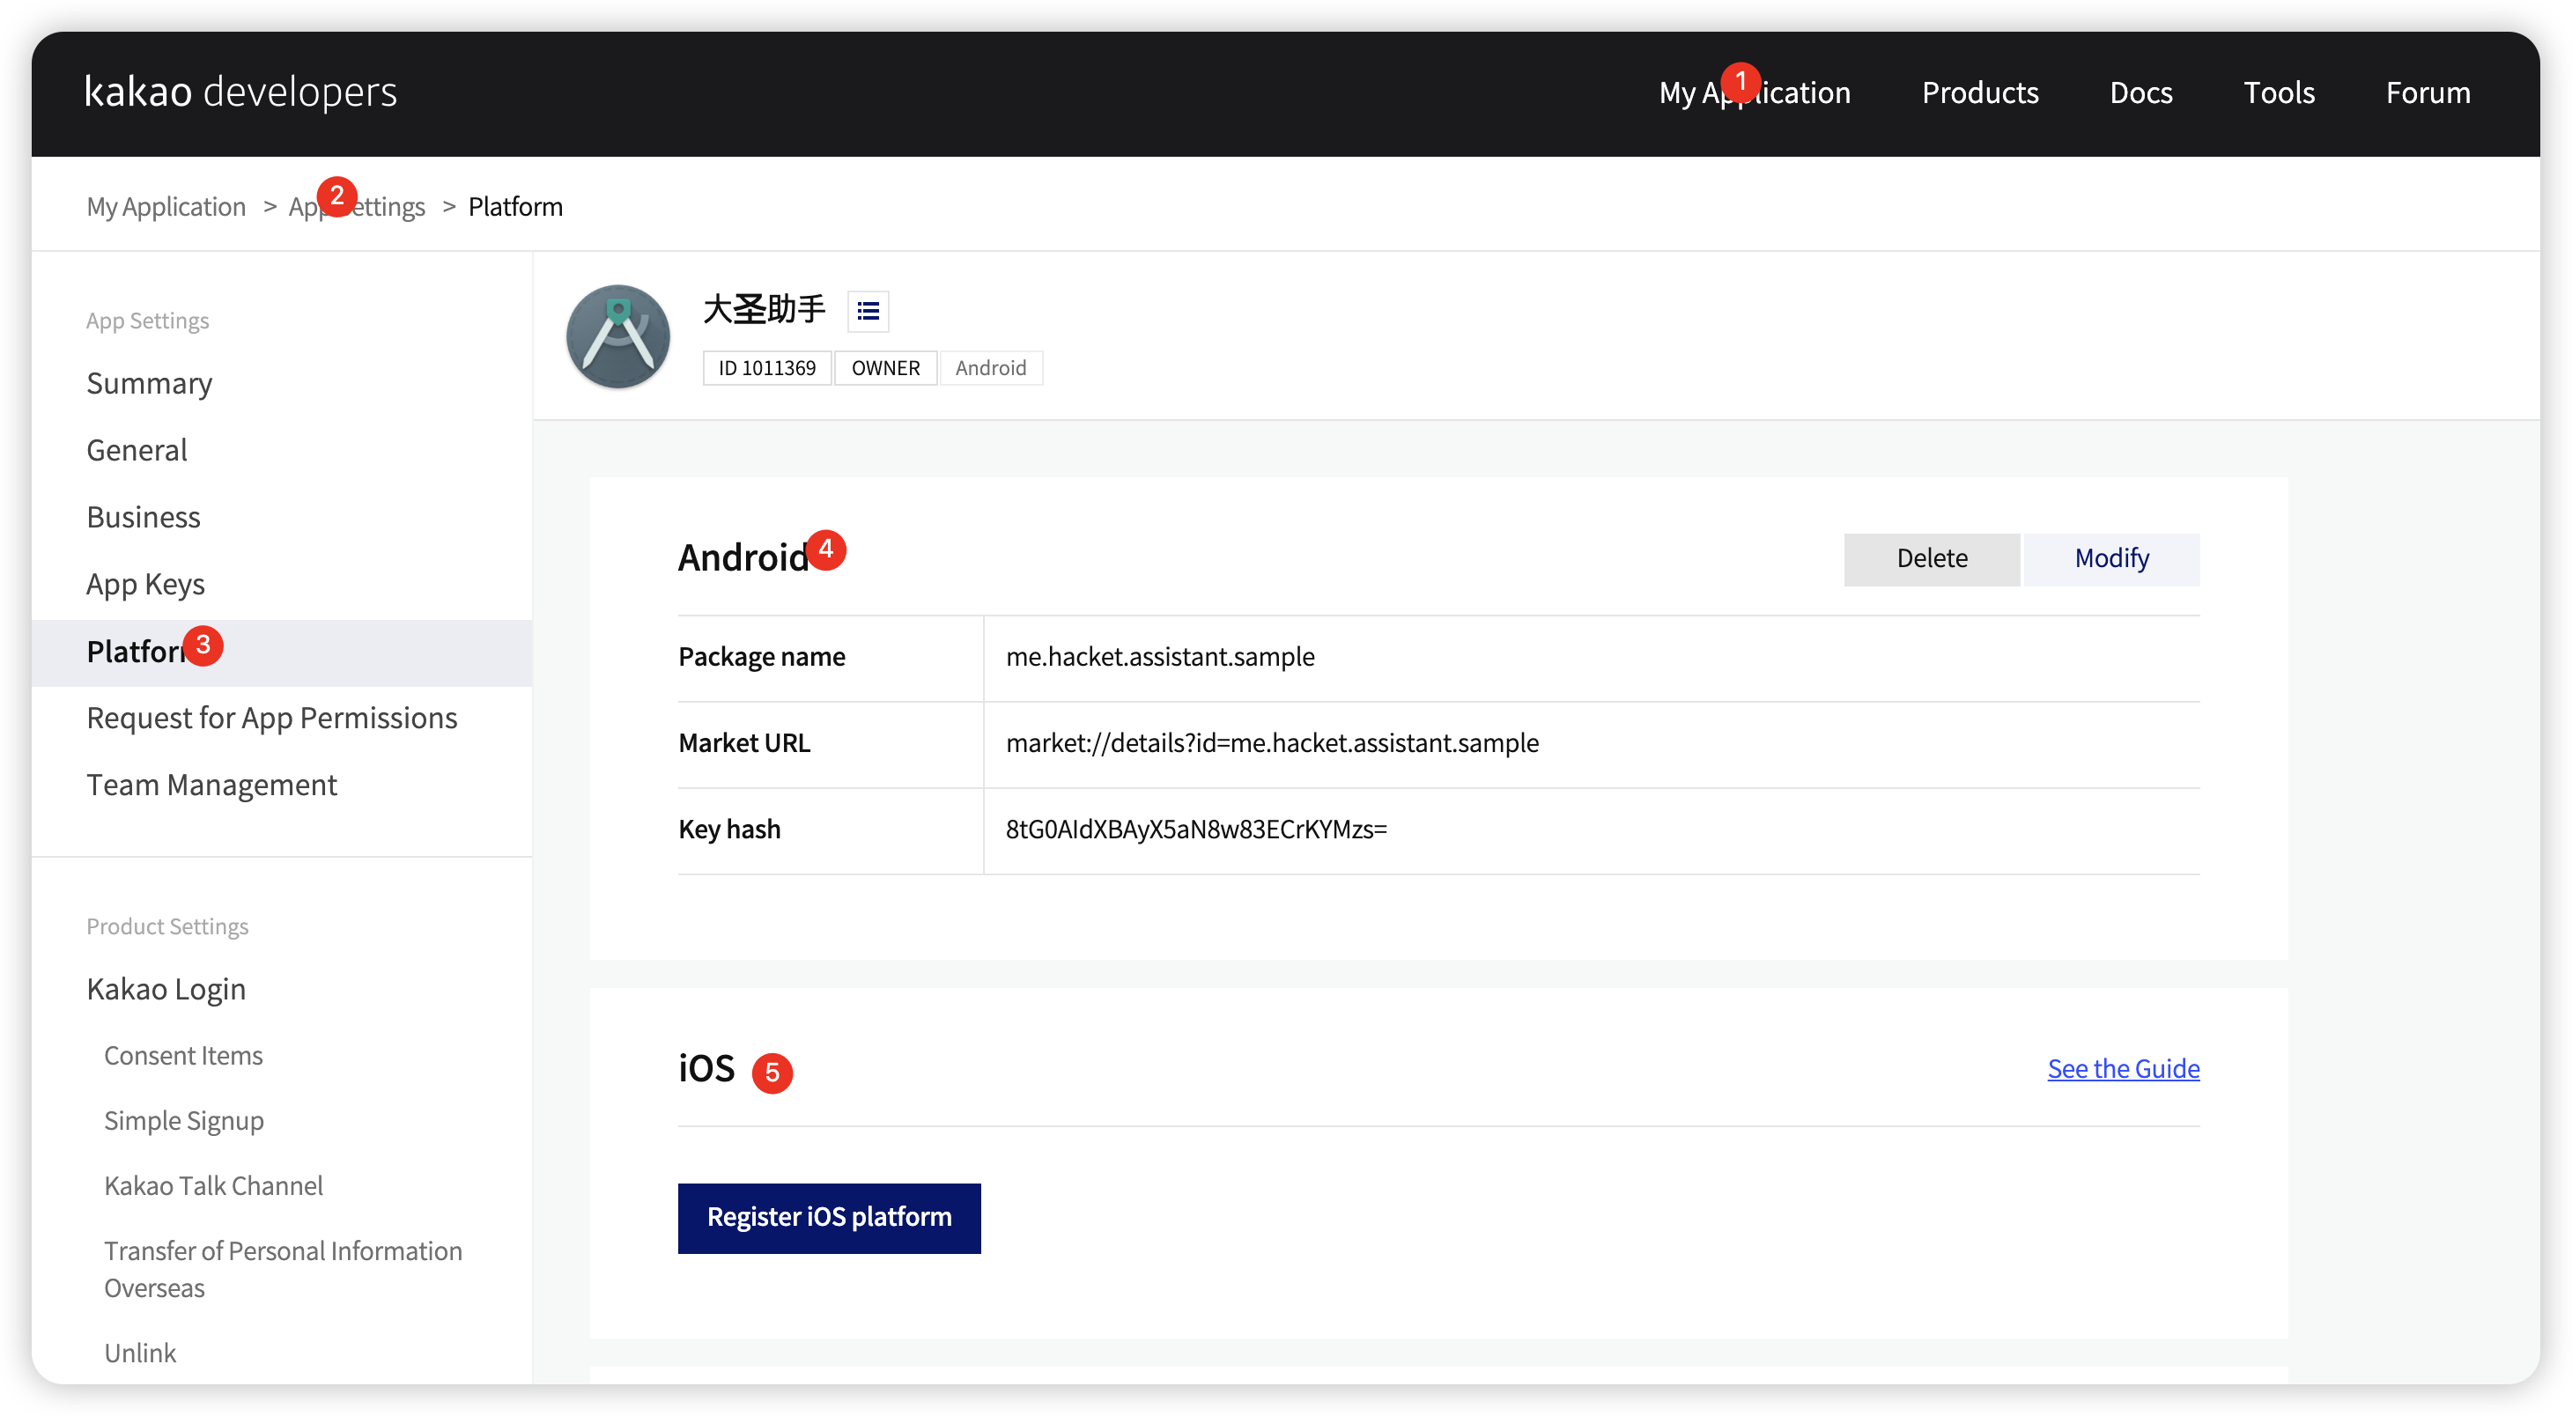Go to the Docs section
The width and height of the screenshot is (2572, 1416).
point(2140,92)
